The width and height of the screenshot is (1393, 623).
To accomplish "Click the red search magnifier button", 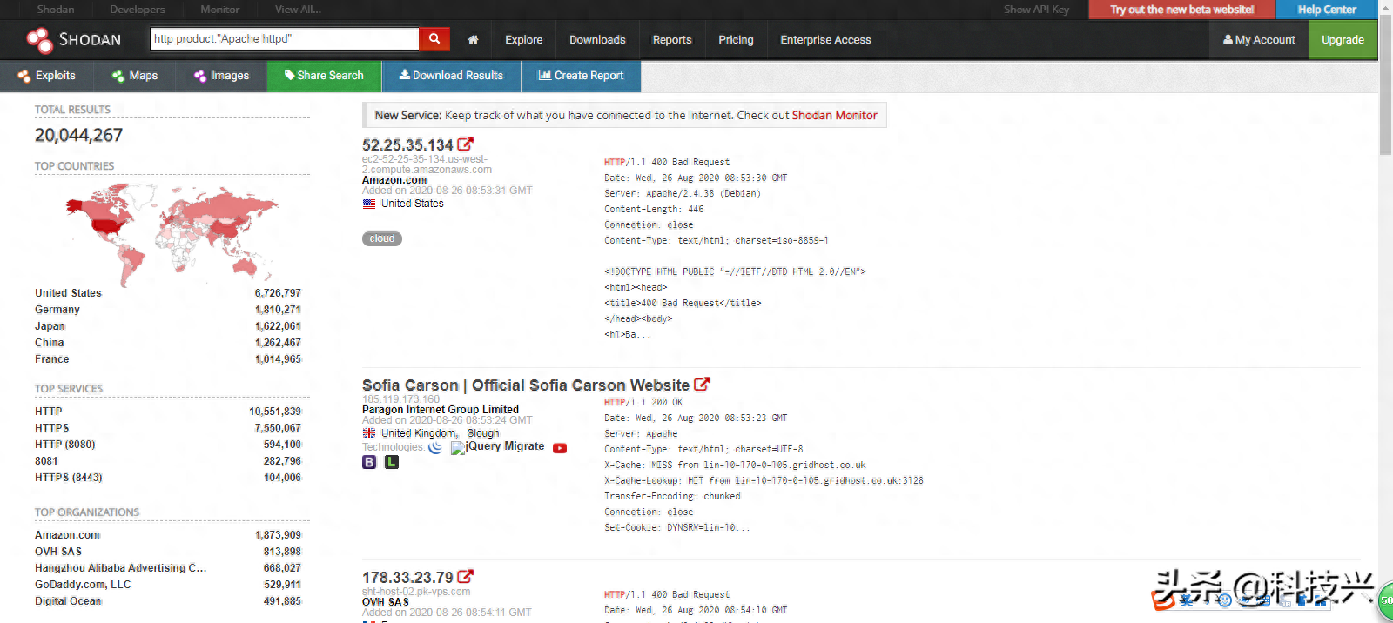I will coord(434,39).
